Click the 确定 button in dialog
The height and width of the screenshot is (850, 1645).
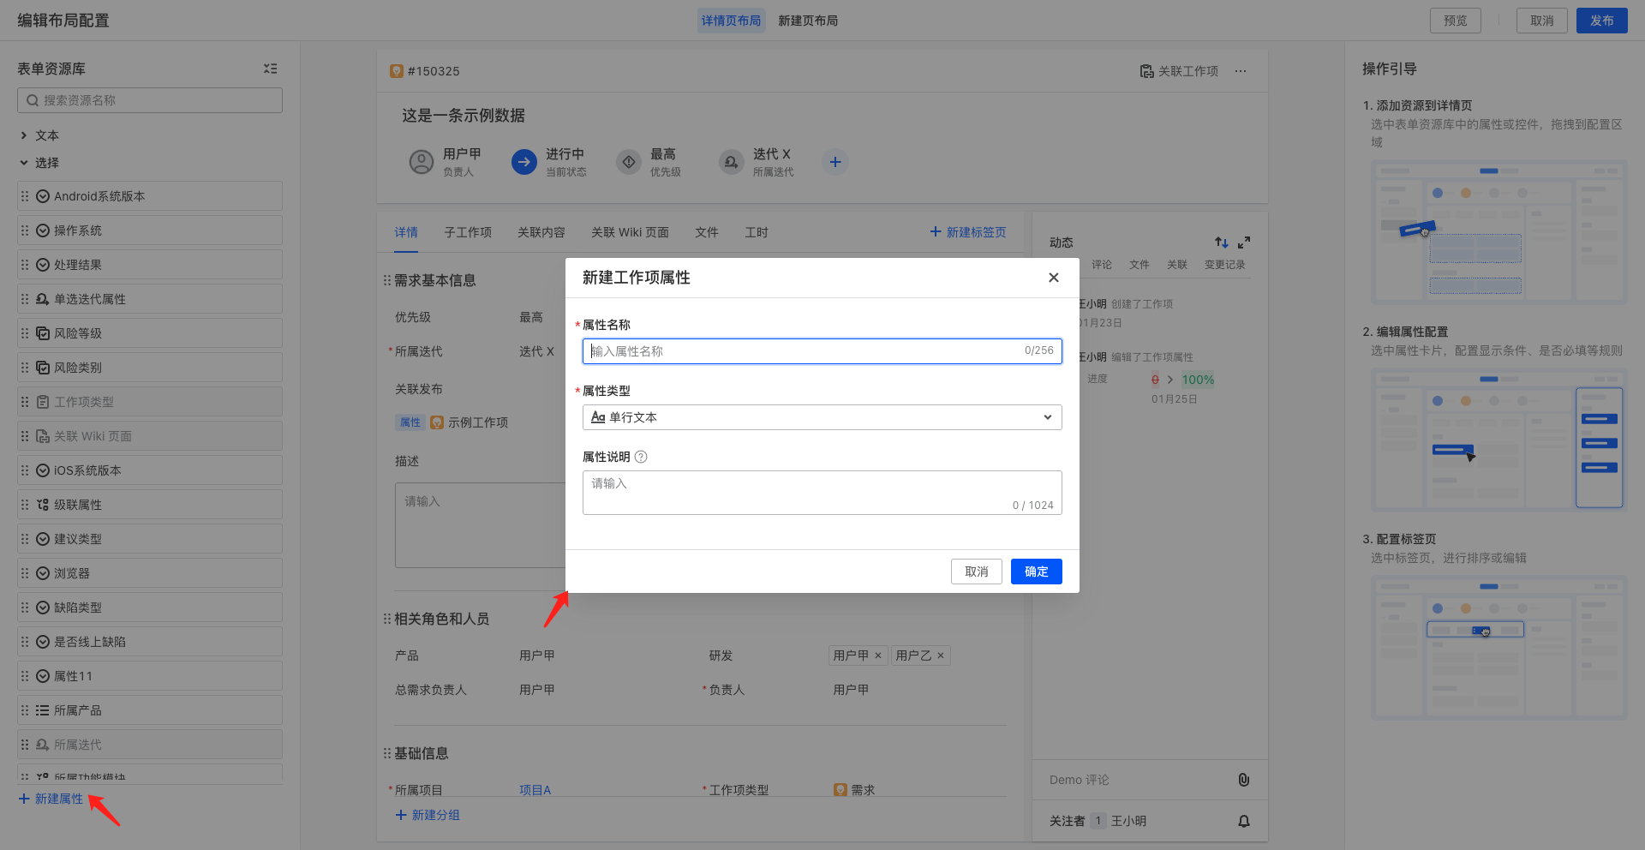[1037, 572]
